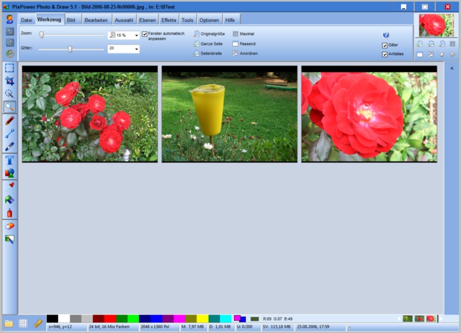Open the zoom percentage dropdown
Viewport: 461px width, 333px height.
point(137,35)
